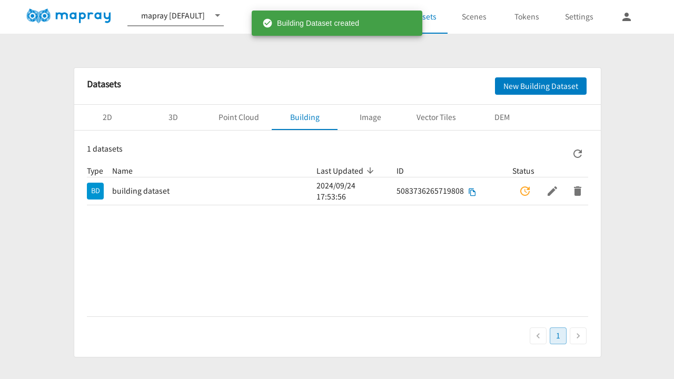The width and height of the screenshot is (674, 379).
Task: Open the DEM tab
Action: tap(502, 117)
